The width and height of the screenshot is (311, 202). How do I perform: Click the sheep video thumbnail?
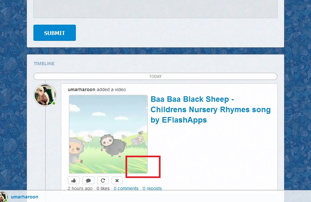[x=108, y=134]
